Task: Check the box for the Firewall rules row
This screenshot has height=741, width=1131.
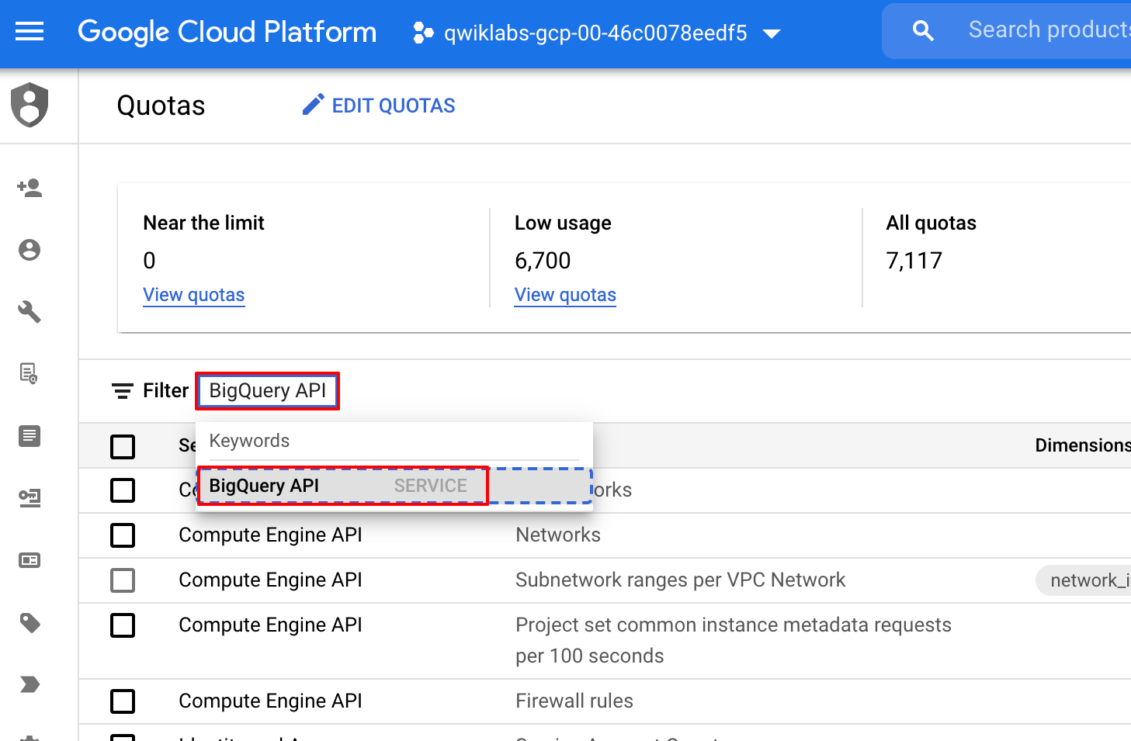Action: tap(123, 701)
